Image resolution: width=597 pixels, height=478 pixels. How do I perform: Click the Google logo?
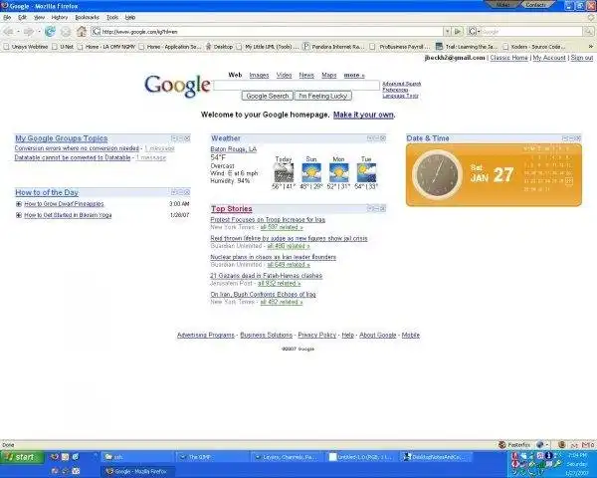(177, 86)
